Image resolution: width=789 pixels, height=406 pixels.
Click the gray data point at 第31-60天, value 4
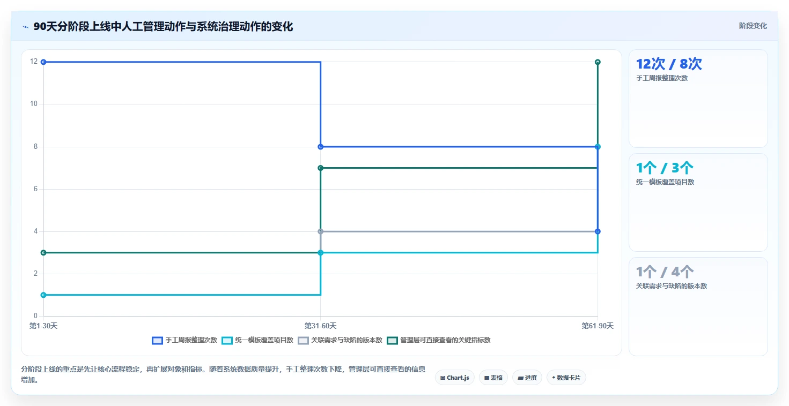pos(321,231)
